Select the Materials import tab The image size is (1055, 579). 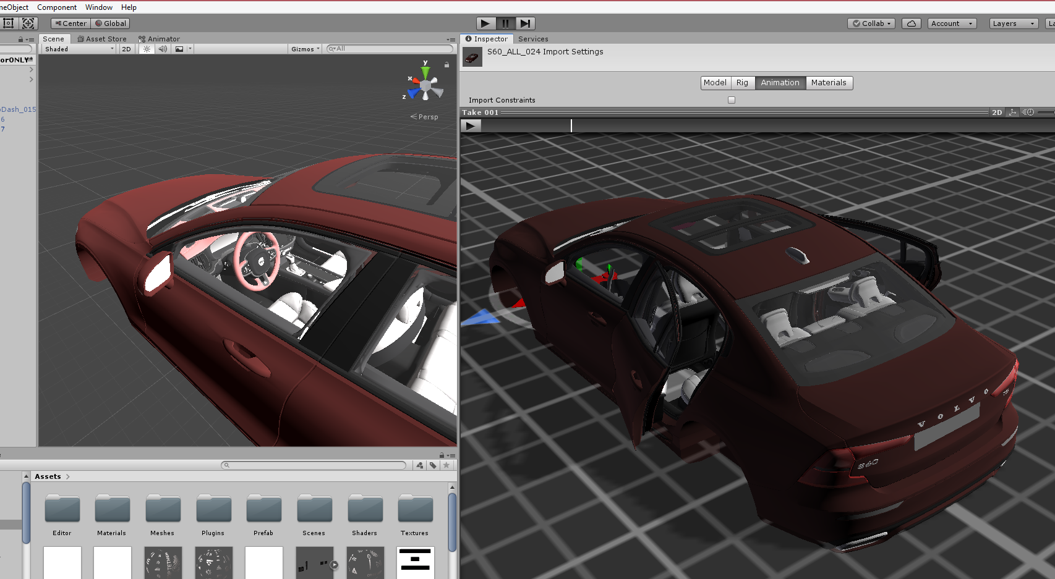coord(829,83)
